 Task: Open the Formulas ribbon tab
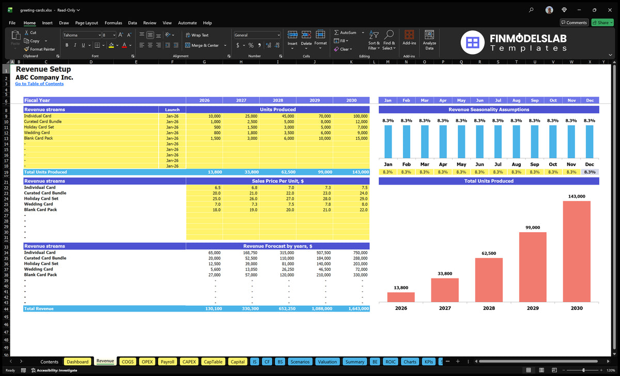tap(113, 23)
